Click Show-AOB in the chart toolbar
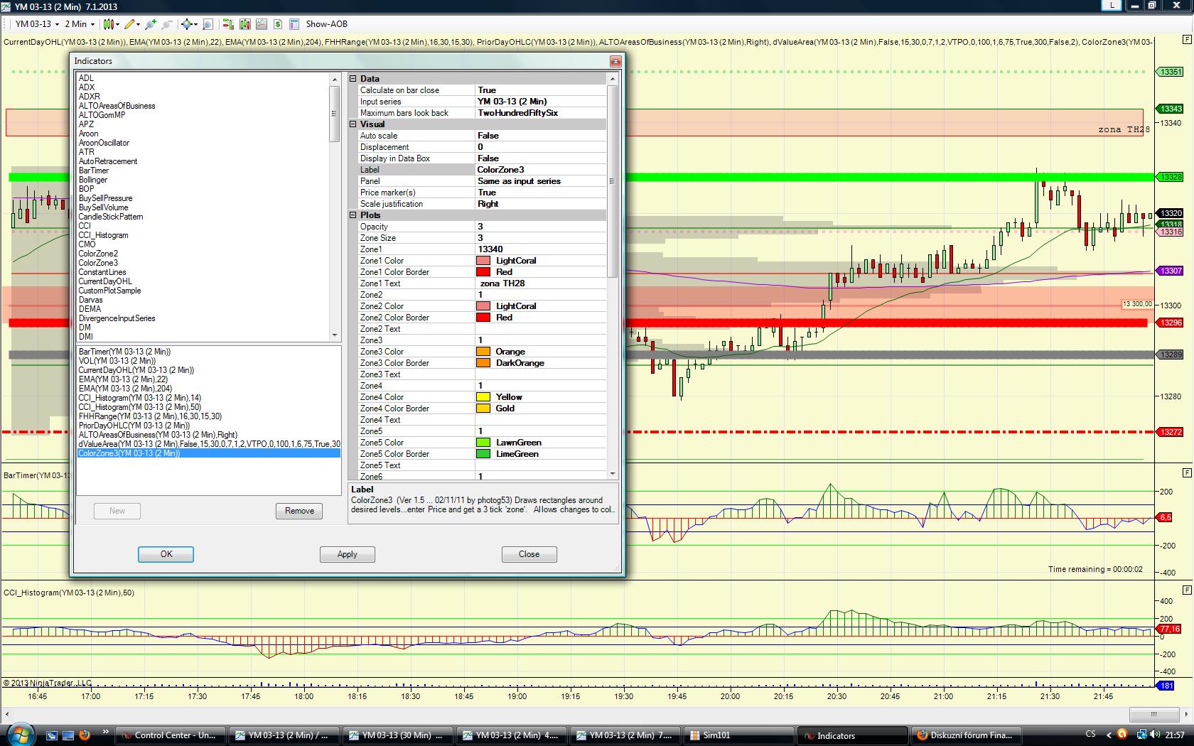The height and width of the screenshot is (746, 1194). [x=326, y=24]
